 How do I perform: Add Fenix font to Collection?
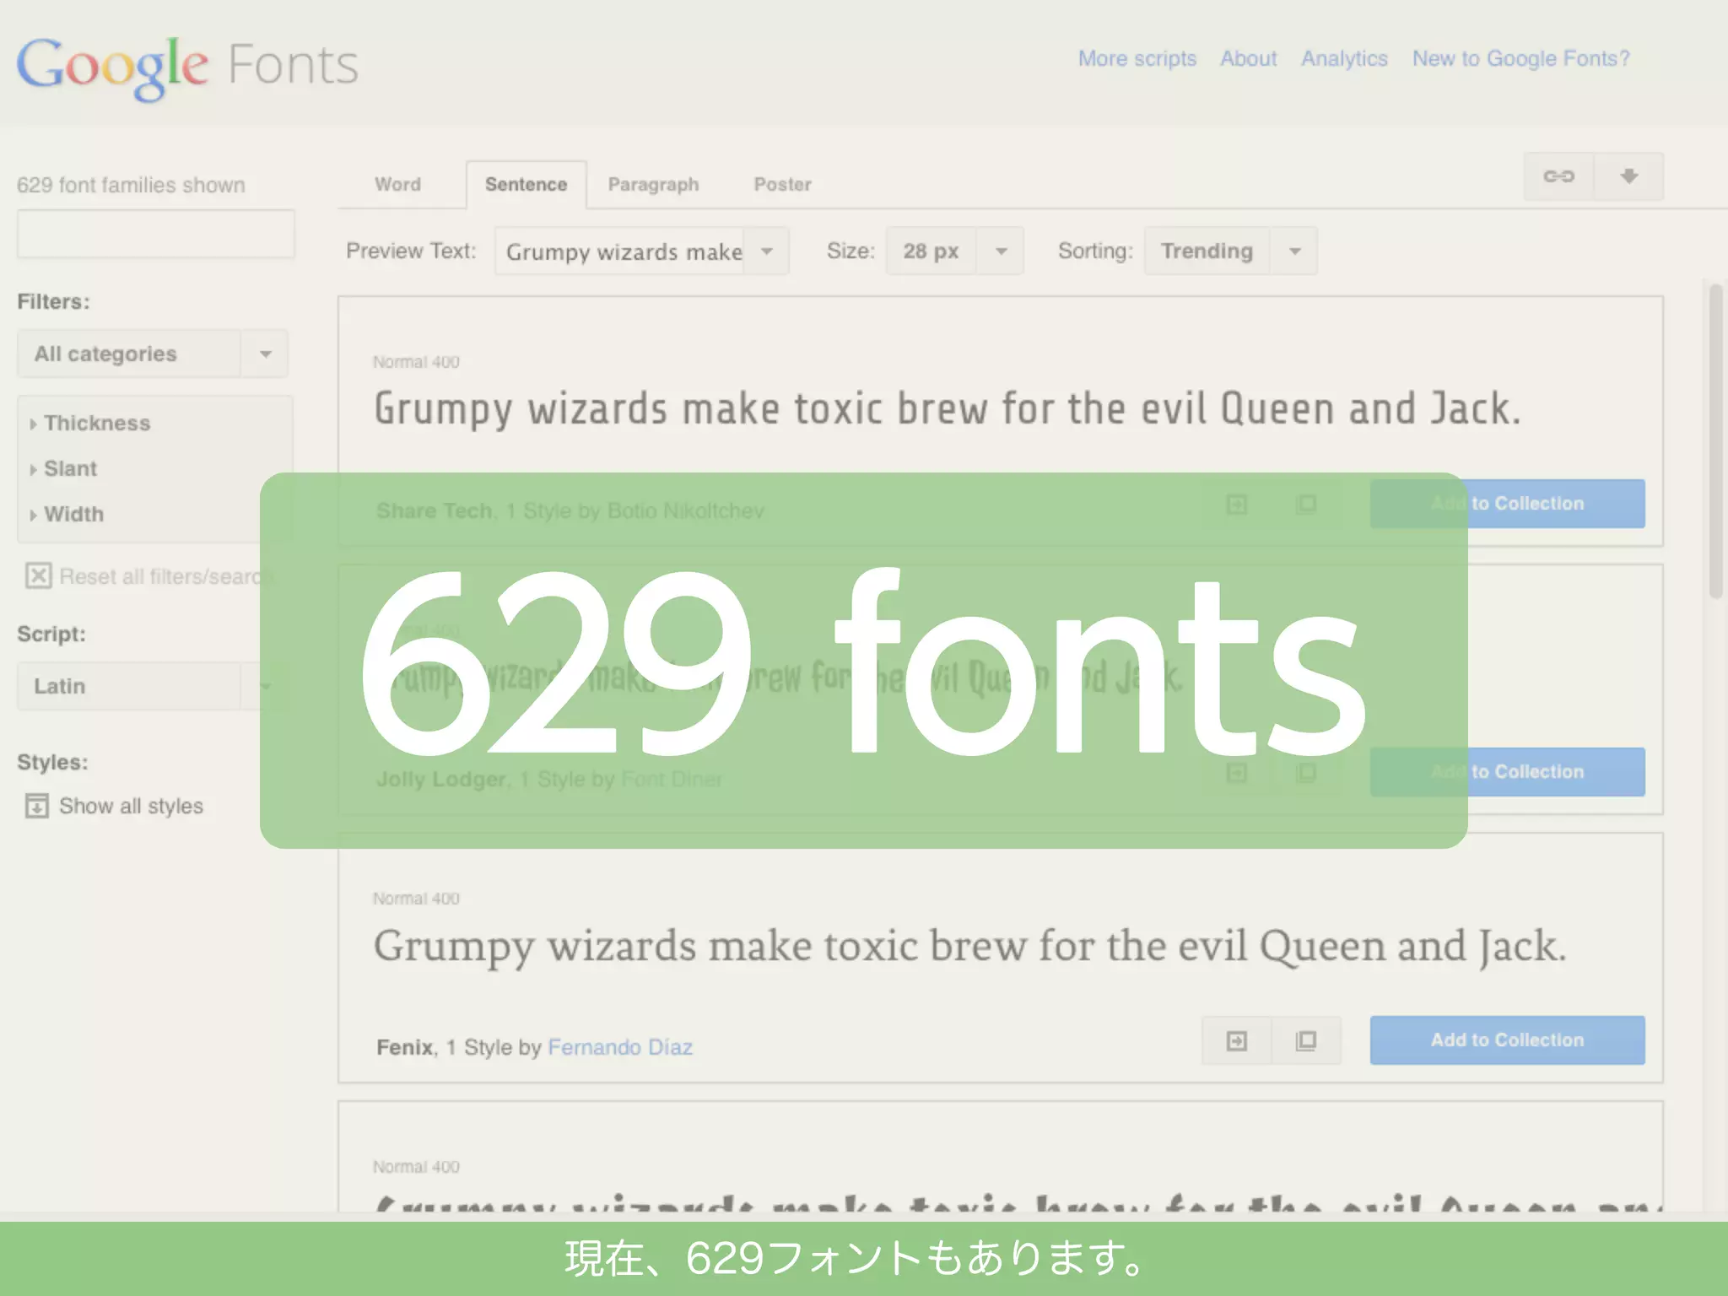coord(1507,1040)
